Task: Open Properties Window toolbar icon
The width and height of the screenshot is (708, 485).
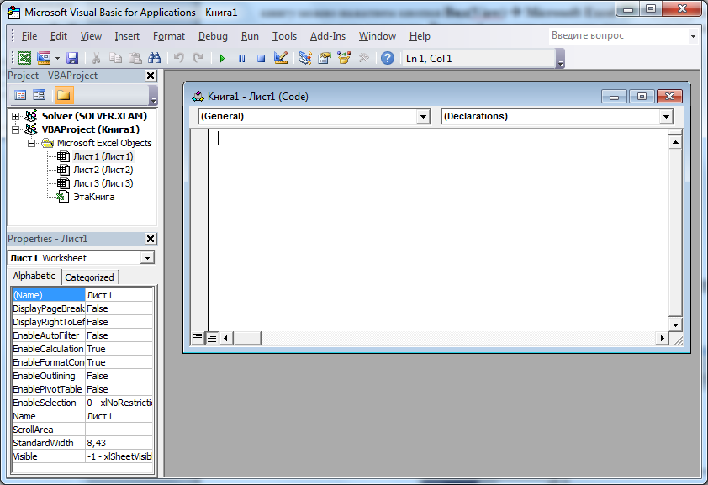Action: click(x=325, y=58)
